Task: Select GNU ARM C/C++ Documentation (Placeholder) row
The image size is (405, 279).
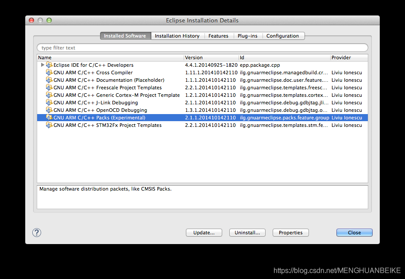Action: click(x=203, y=80)
